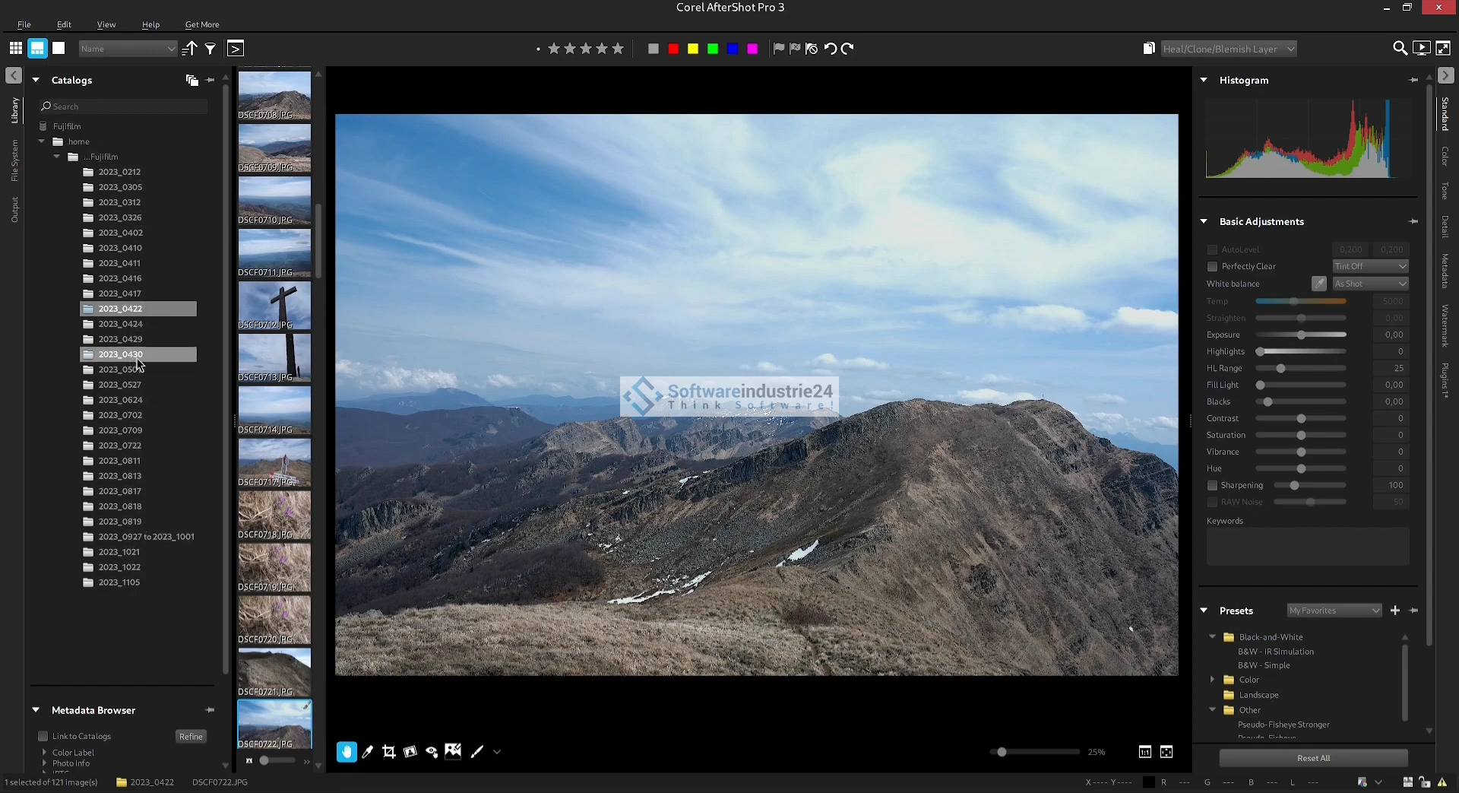This screenshot has height=793, width=1459.
Task: Select the Crop tool
Action: click(389, 752)
